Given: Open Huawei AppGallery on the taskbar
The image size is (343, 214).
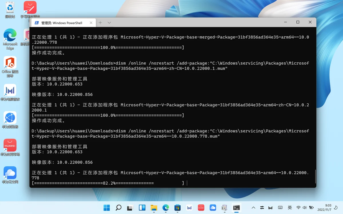Looking at the screenshot, I should tap(201, 208).
